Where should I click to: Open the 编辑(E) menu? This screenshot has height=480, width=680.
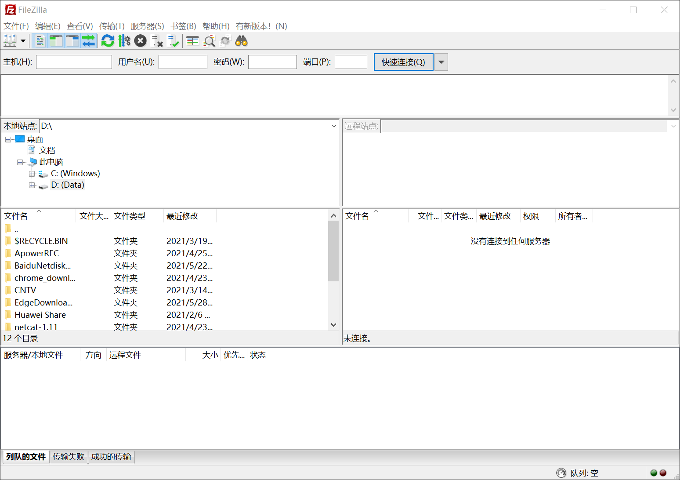48,26
